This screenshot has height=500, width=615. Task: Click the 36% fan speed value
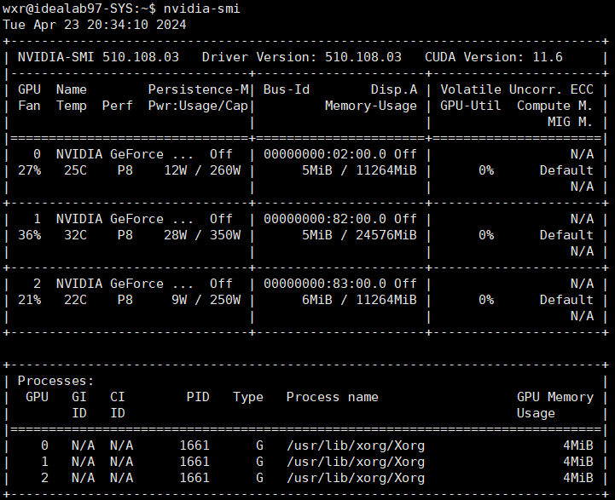tap(29, 235)
